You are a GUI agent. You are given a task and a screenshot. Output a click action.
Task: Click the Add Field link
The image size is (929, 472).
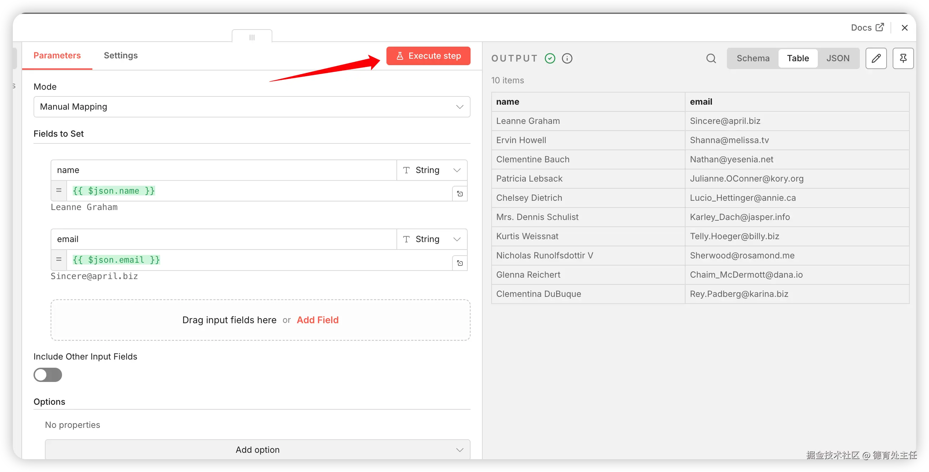coord(317,320)
